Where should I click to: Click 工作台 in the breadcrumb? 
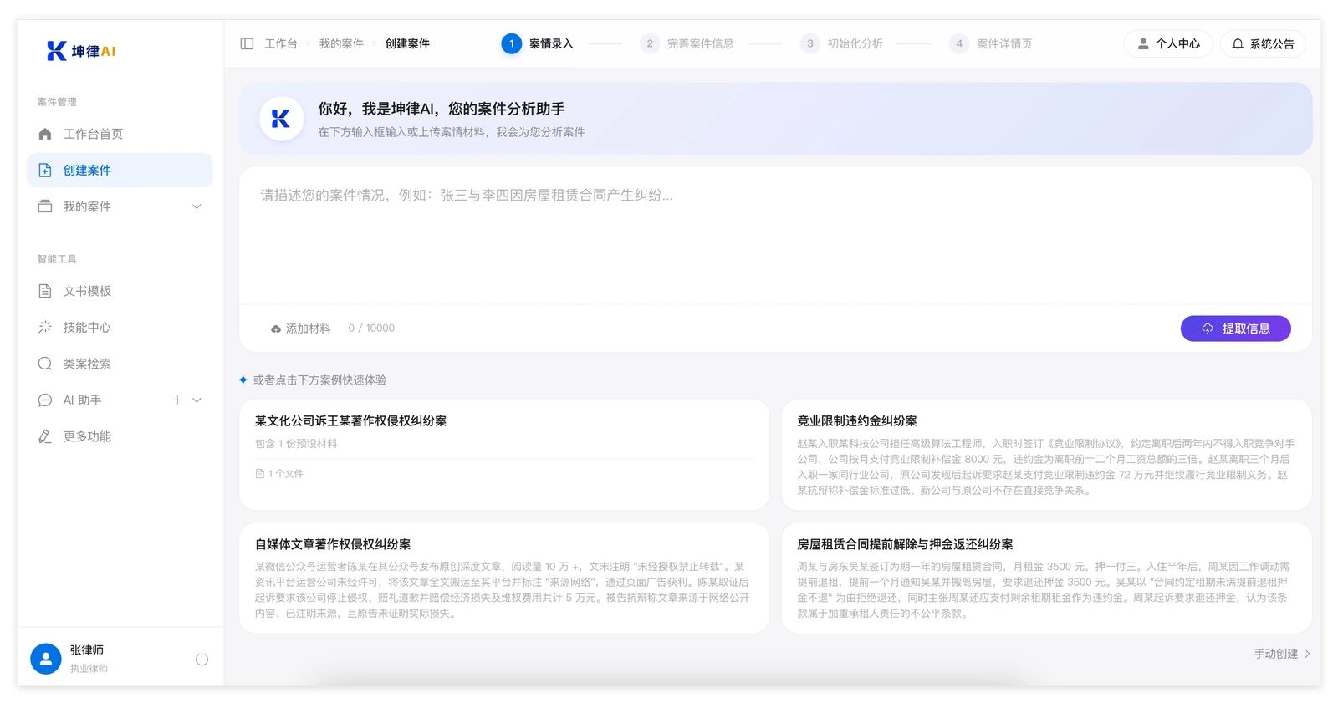(281, 43)
